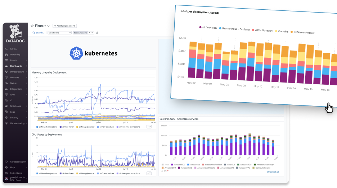Click the AmazonEKS color swatch in AWS legend
The height and width of the screenshot is (188, 337).
[179, 168]
